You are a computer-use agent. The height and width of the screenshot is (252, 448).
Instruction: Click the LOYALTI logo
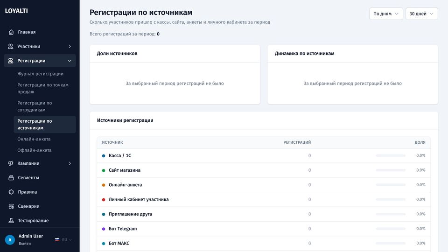pos(16,11)
